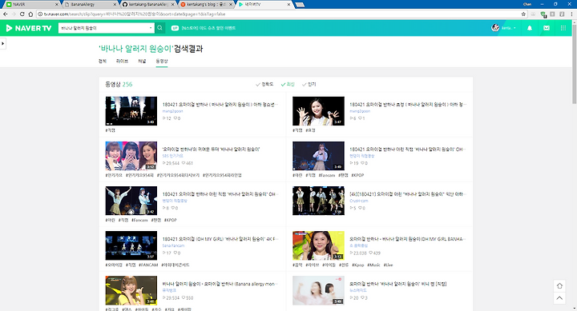Open the 뮤직뱅크 channel link
Viewport: 577px width, 311px height.
pyautogui.click(x=169, y=290)
